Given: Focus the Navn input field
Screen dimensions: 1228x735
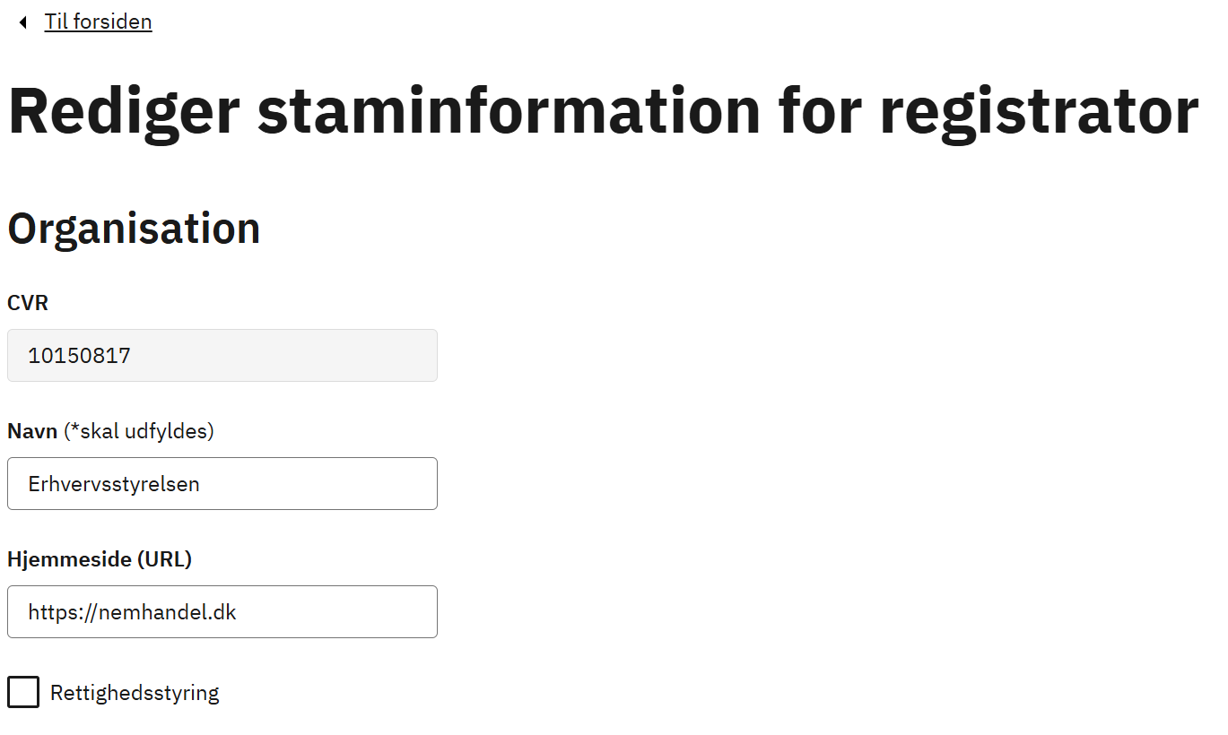Looking at the screenshot, I should 222,484.
